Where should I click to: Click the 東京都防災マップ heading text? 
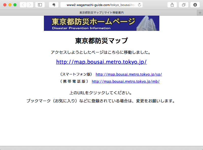(x=101, y=41)
